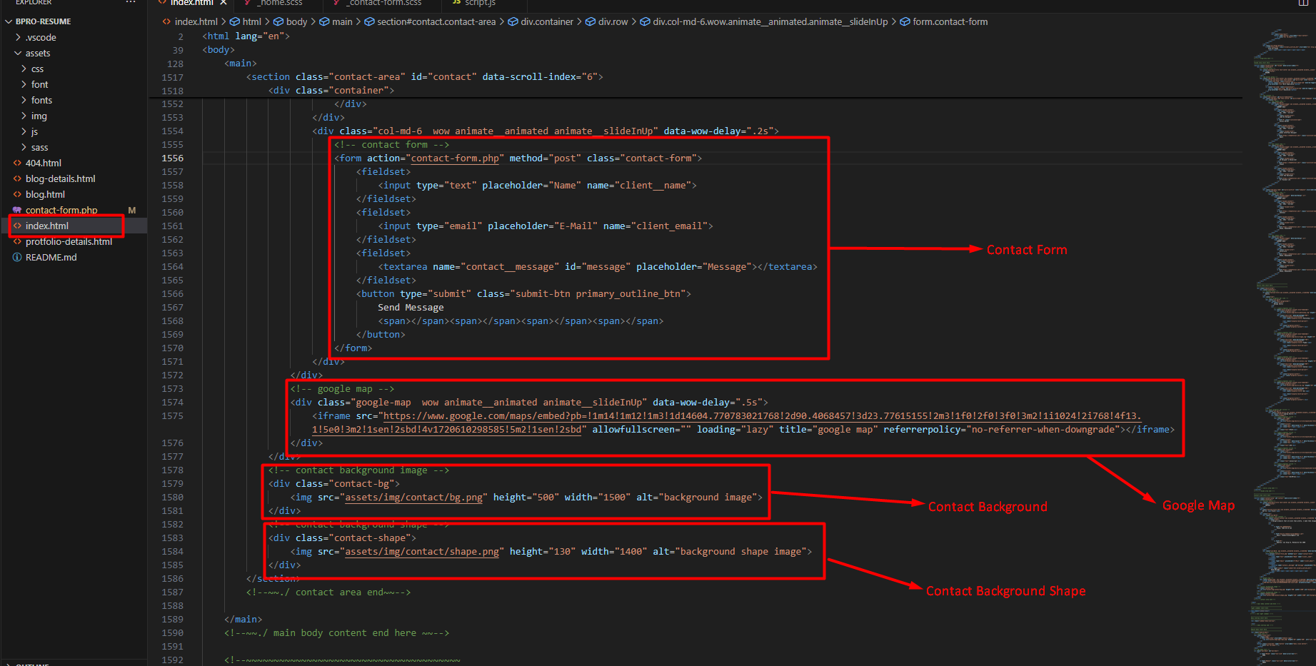Expand the fonts folder
Screen dimensions: 1316x666
[x=41, y=100]
